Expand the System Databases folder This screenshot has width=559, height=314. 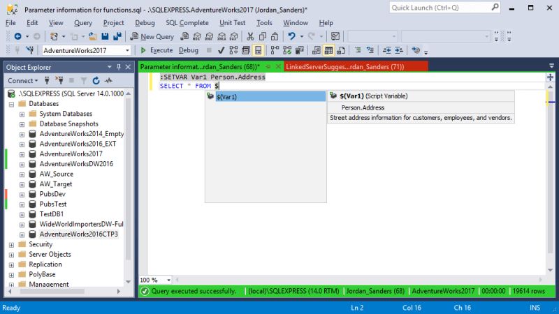coord(22,114)
